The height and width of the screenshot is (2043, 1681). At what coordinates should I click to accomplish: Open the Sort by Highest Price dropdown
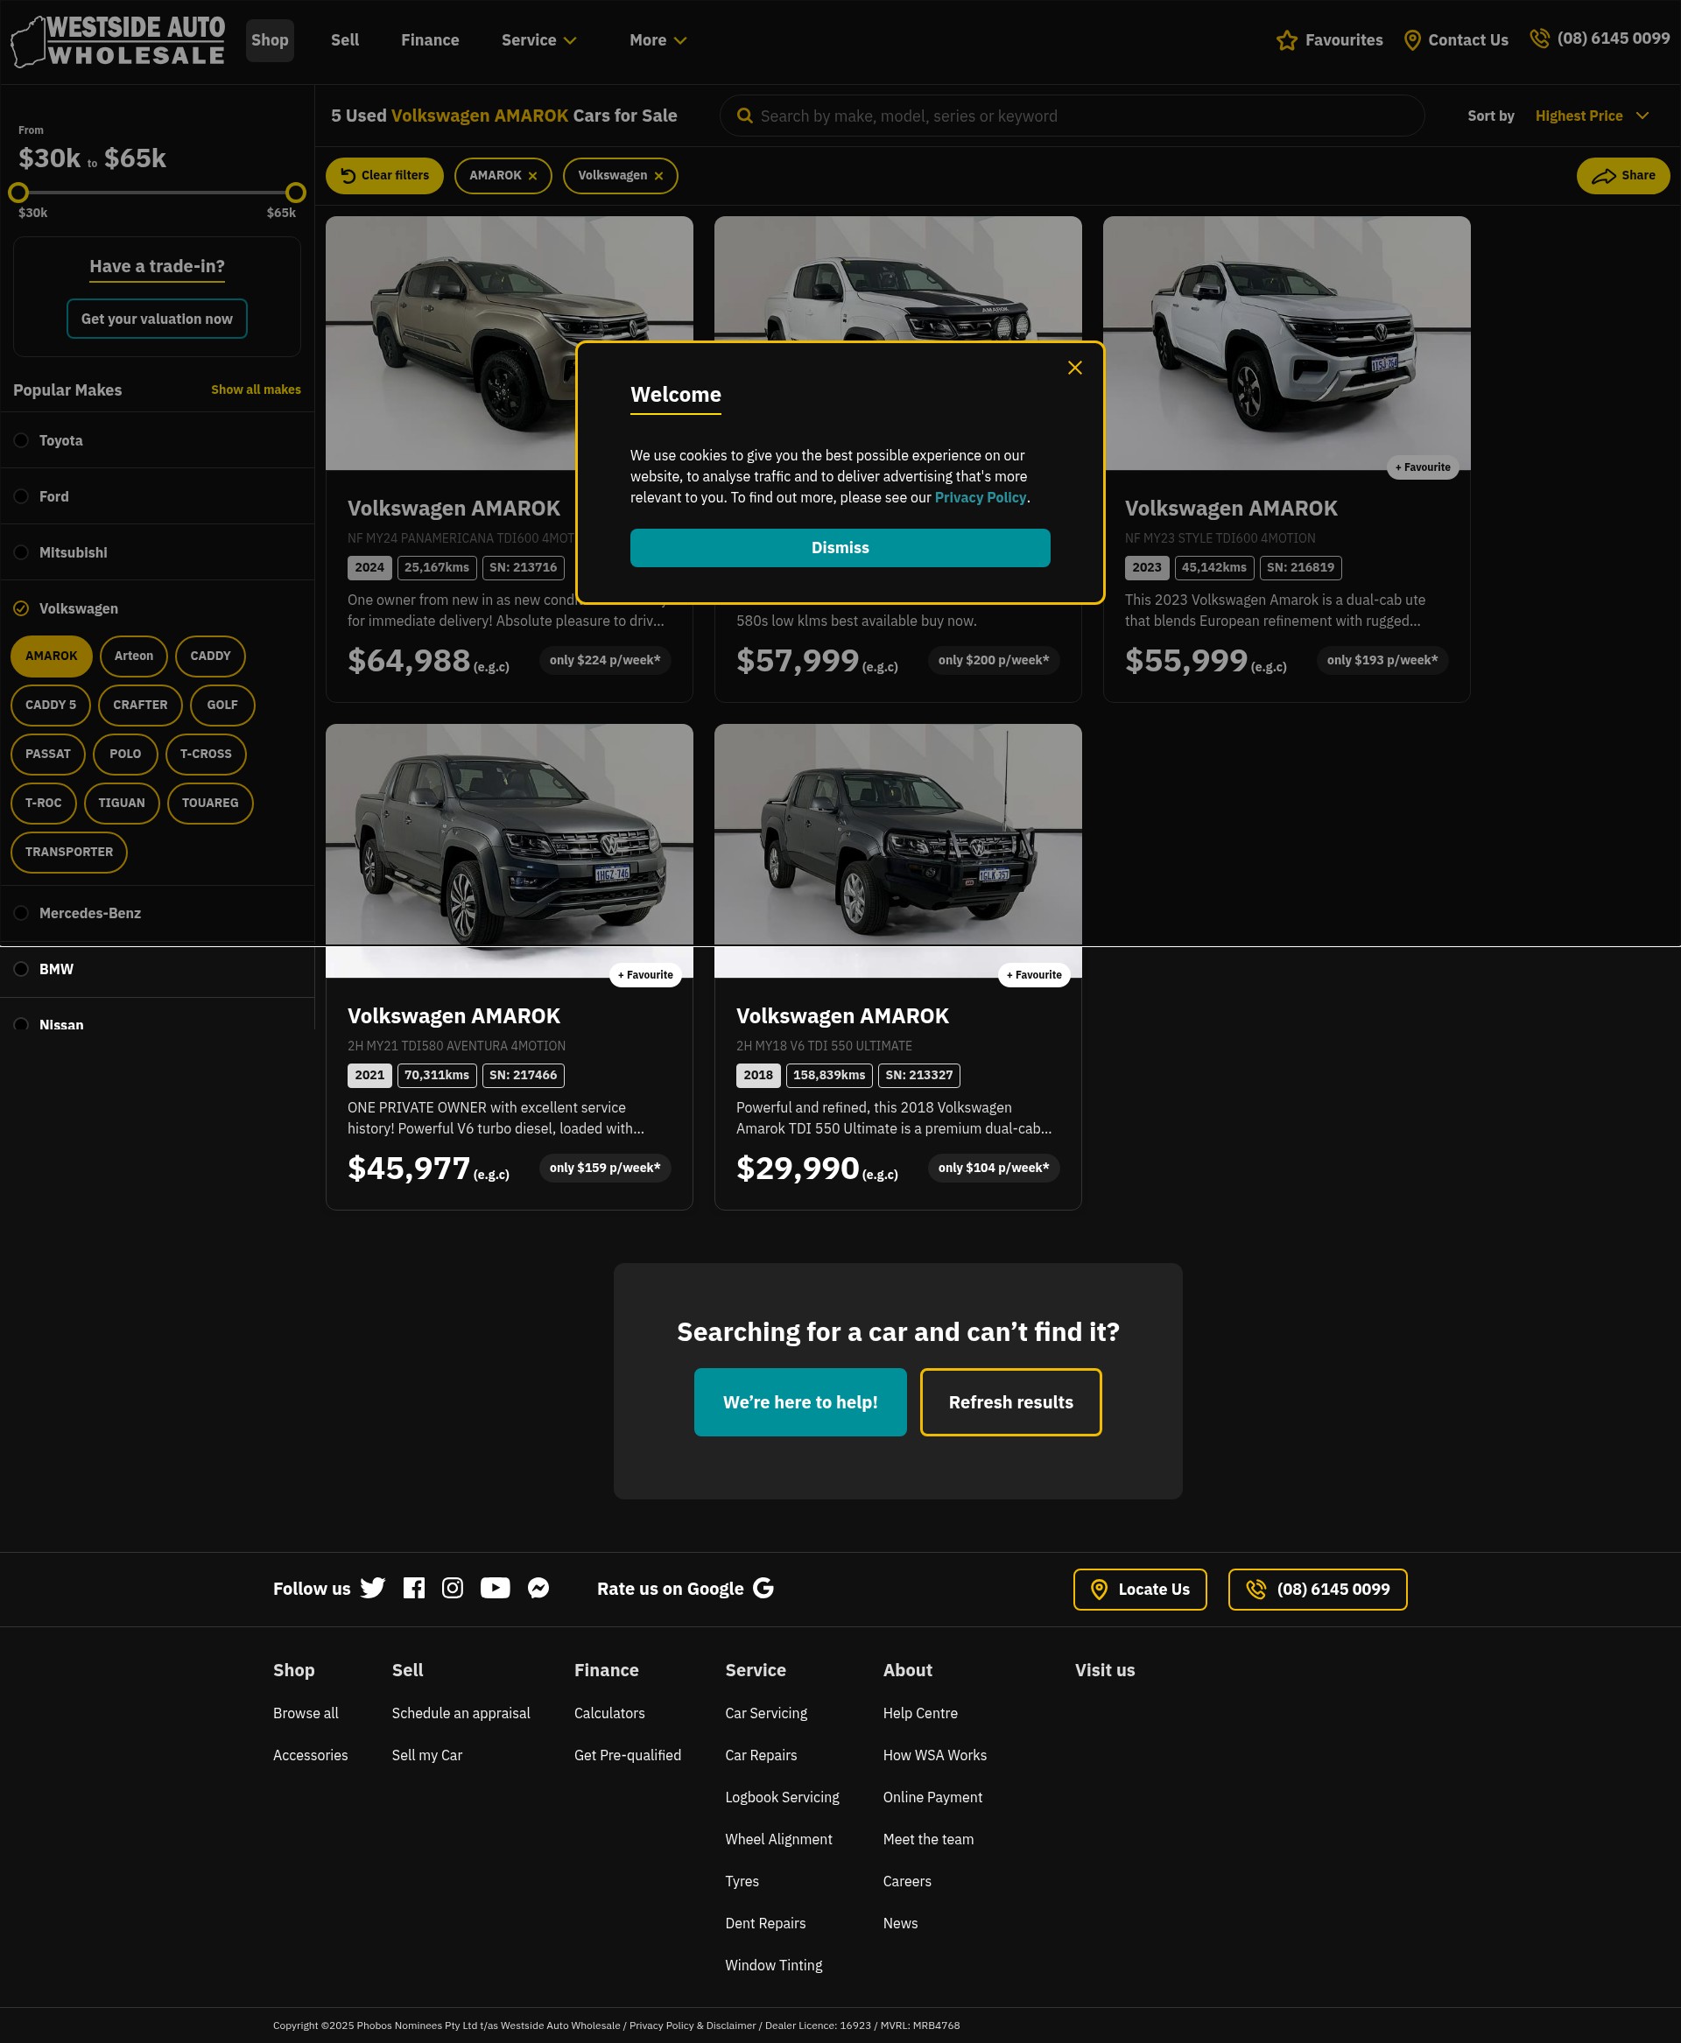[1592, 116]
